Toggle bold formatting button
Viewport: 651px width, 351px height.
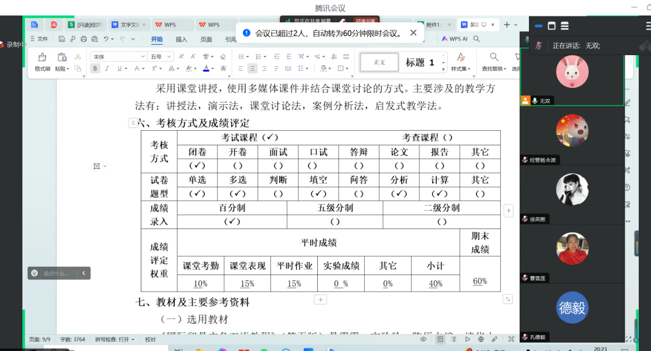(x=95, y=69)
